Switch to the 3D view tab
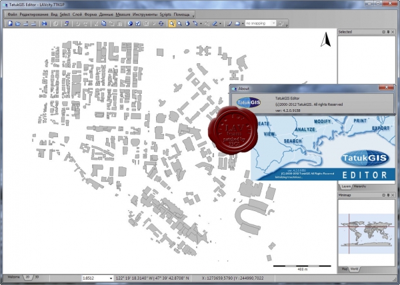400x285 pixels. (37, 277)
